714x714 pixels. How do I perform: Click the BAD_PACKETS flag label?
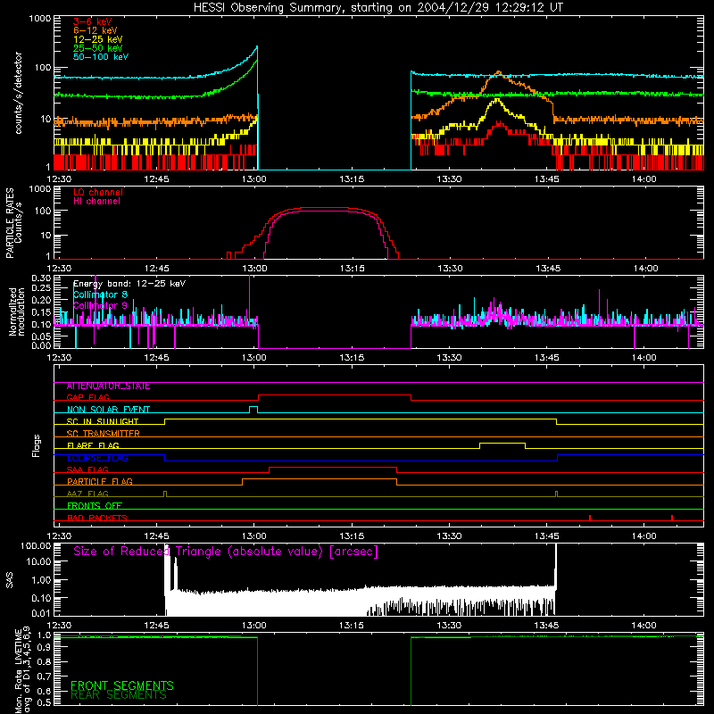point(97,519)
